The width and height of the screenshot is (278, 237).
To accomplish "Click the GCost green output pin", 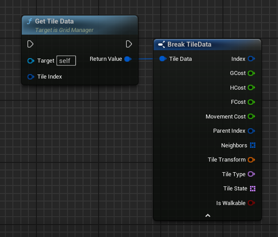I will tap(251, 73).
